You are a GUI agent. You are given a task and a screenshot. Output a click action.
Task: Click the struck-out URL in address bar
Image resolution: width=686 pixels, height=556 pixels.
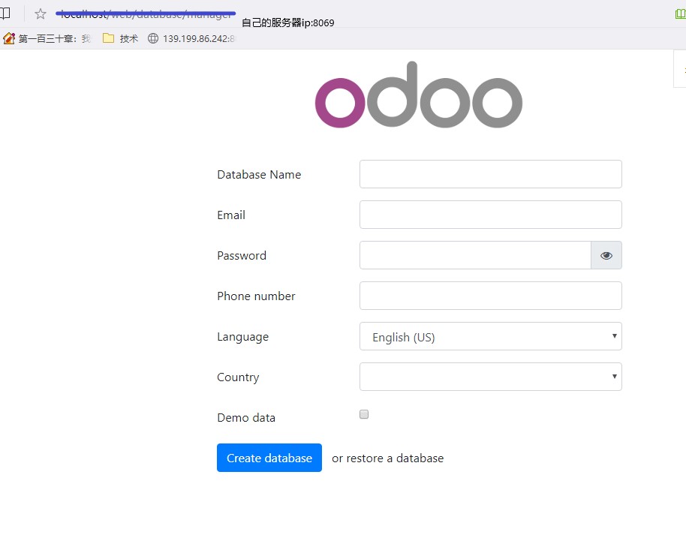(146, 14)
